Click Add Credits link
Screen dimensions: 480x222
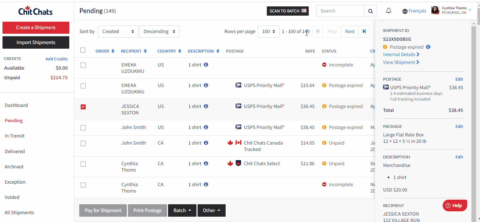(56, 59)
